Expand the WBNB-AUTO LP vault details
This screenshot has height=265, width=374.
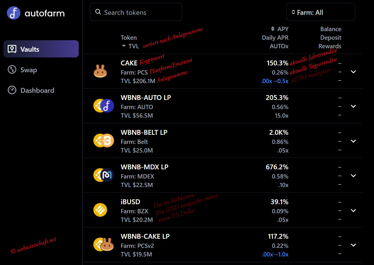point(353,106)
